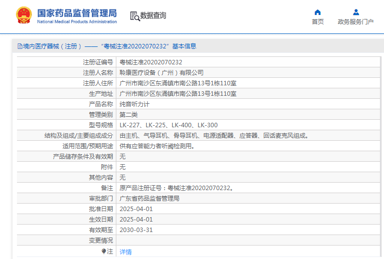Click the lightbulb icon beside 注
Image resolution: width=384 pixels, height=259 pixels.
point(104,252)
